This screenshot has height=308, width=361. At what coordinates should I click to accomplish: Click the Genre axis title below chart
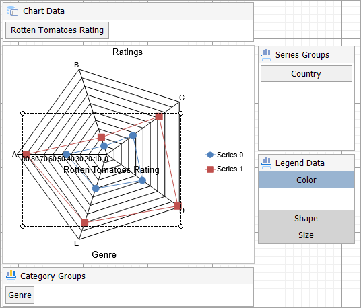pyautogui.click(x=104, y=254)
